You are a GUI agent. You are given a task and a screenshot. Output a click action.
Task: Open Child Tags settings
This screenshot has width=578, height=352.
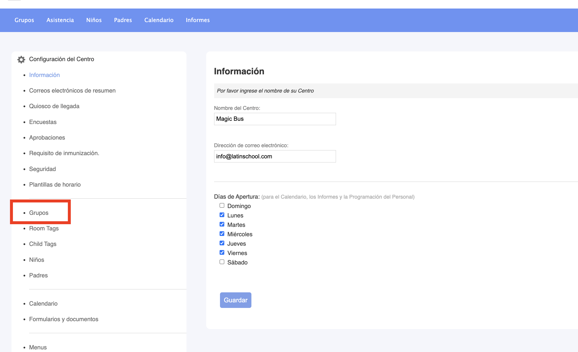43,244
